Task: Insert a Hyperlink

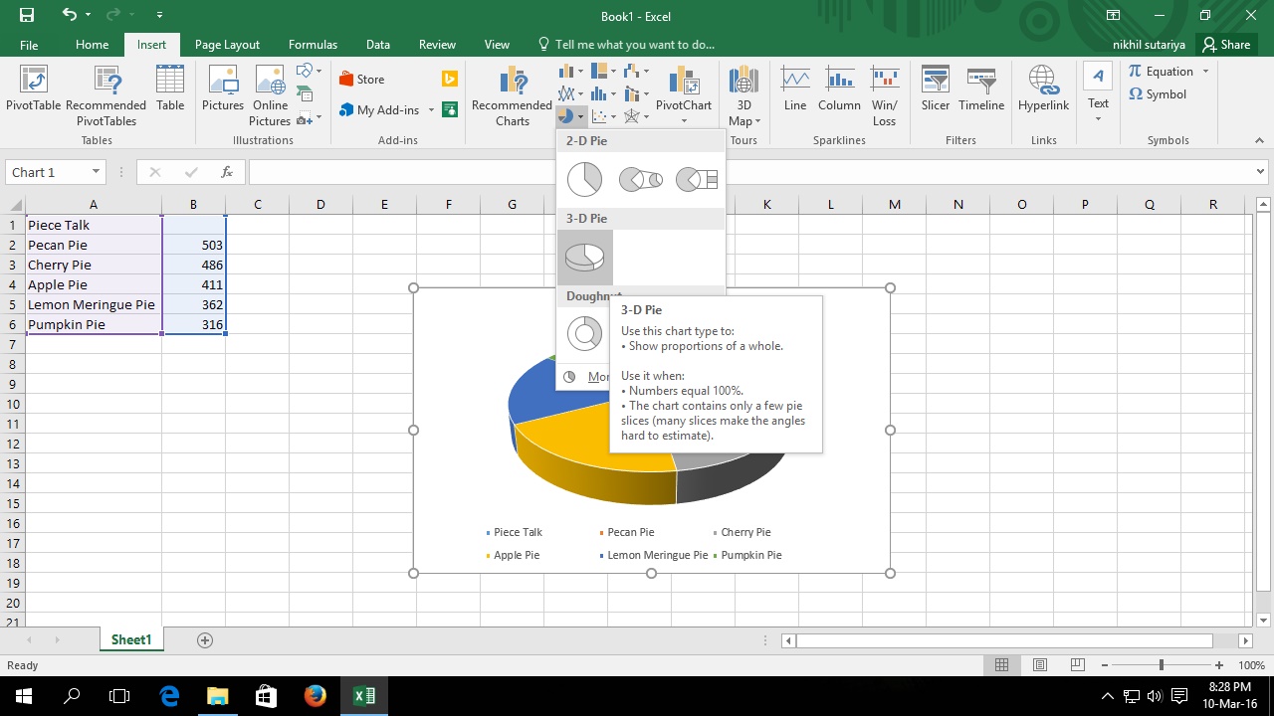Action: tap(1043, 89)
